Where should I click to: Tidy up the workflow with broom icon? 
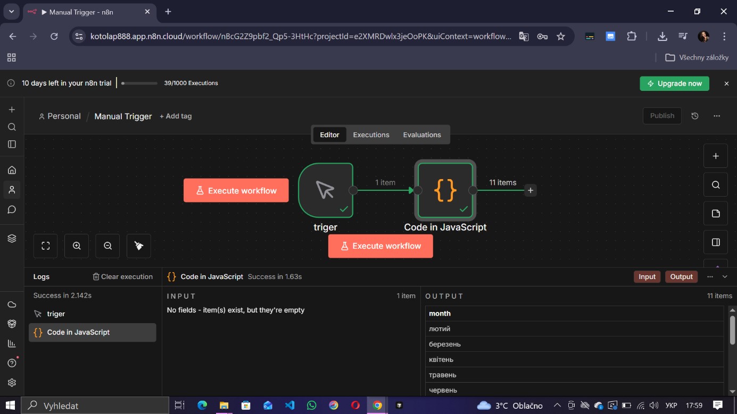[x=139, y=246]
